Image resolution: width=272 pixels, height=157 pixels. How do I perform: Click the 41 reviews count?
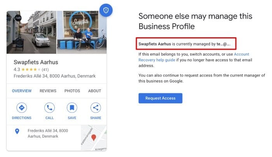click(45, 70)
